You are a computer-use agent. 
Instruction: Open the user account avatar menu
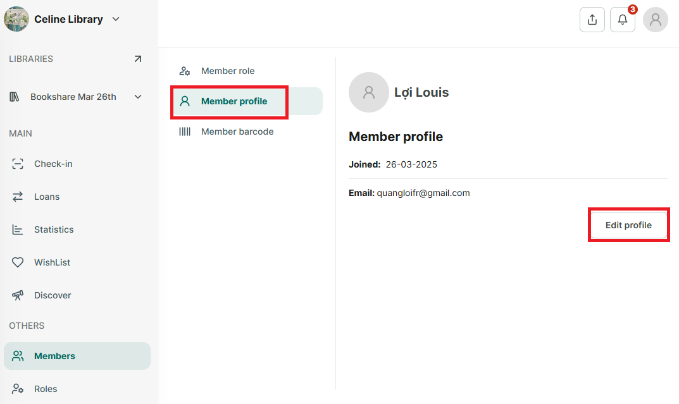pyautogui.click(x=655, y=20)
